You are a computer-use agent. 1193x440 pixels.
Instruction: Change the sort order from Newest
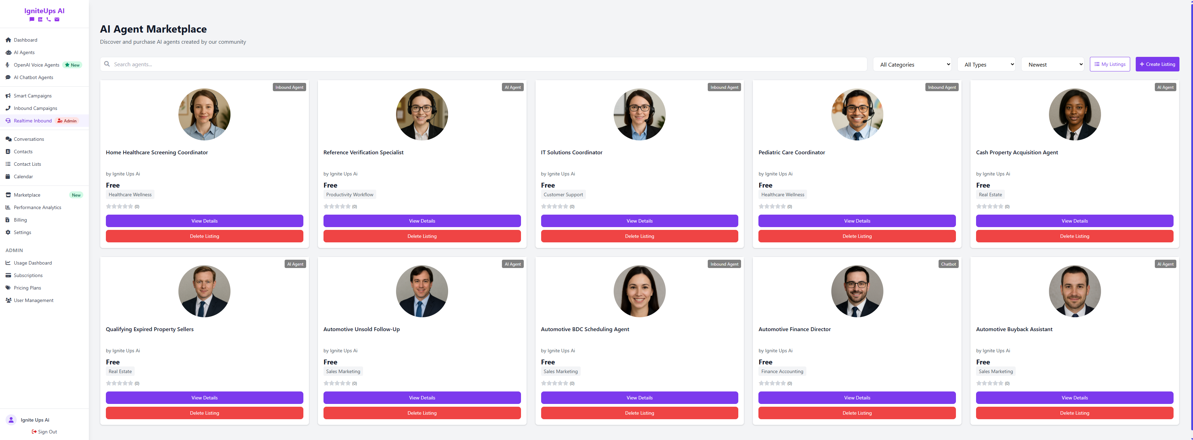1053,64
